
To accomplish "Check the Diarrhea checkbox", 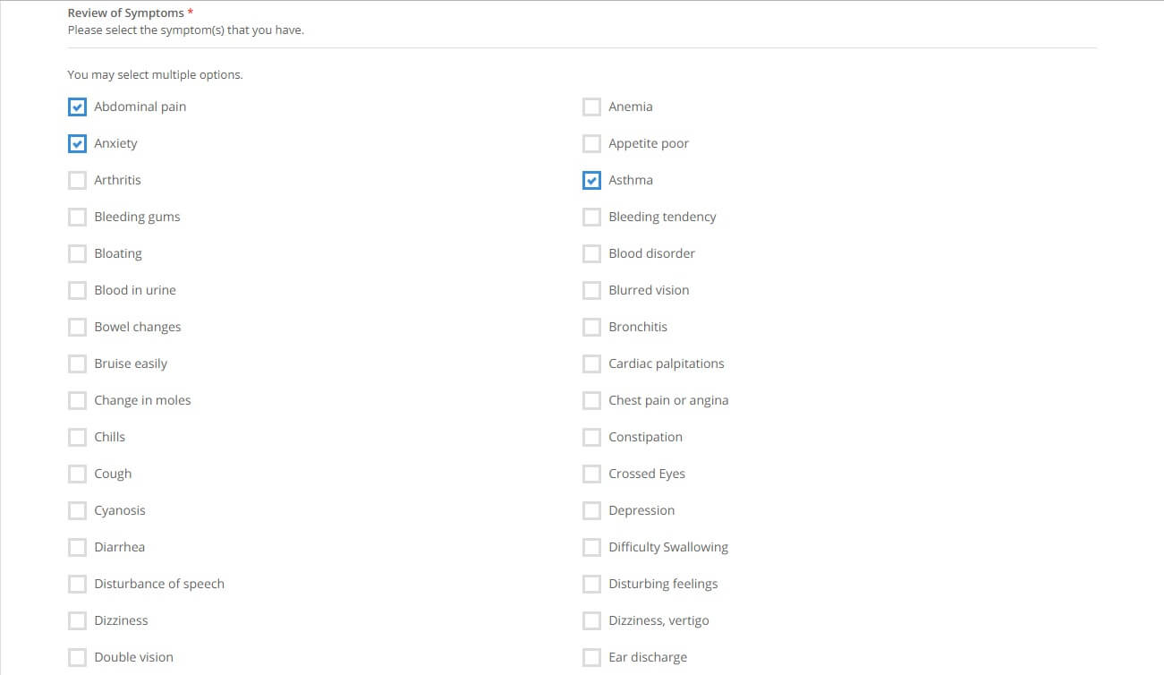I will [77, 547].
